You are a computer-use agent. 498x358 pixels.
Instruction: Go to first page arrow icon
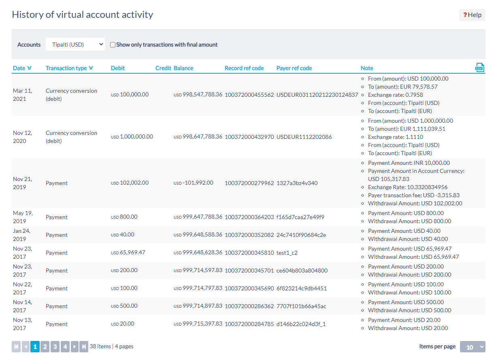(x=16, y=347)
